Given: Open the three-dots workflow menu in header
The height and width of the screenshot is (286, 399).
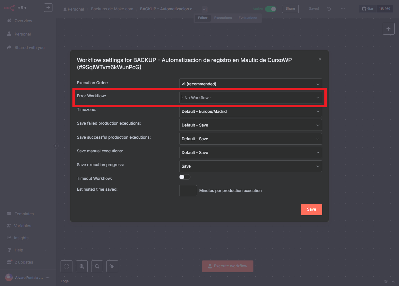Looking at the screenshot, I should tap(343, 9).
